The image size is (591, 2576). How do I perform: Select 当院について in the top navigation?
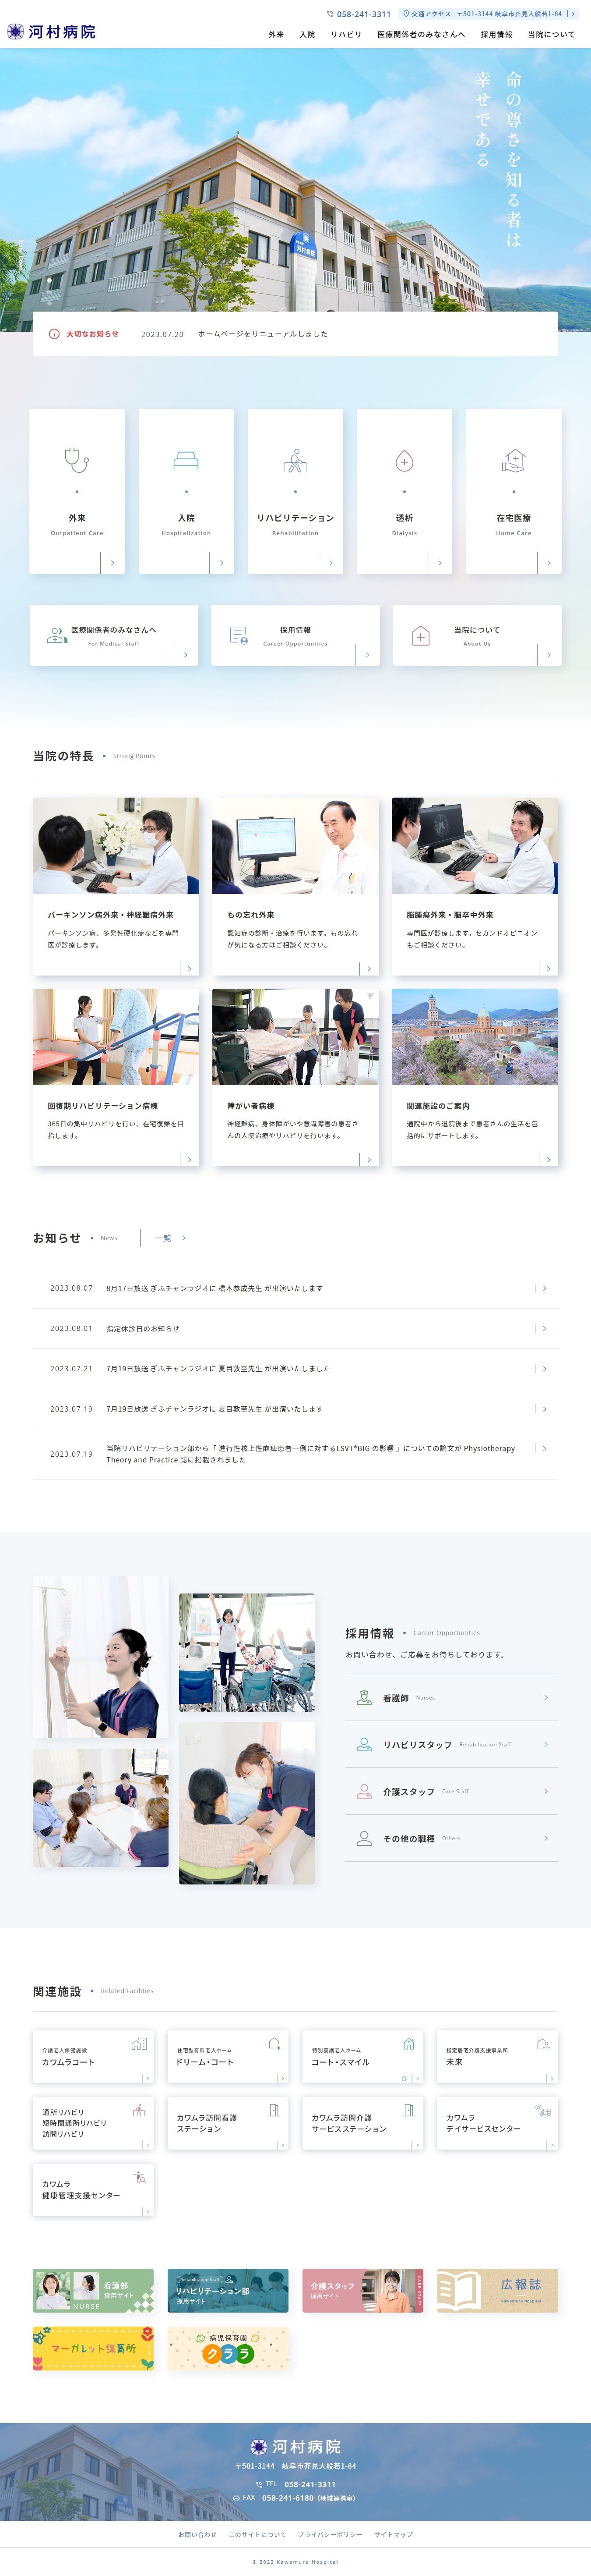[x=551, y=34]
